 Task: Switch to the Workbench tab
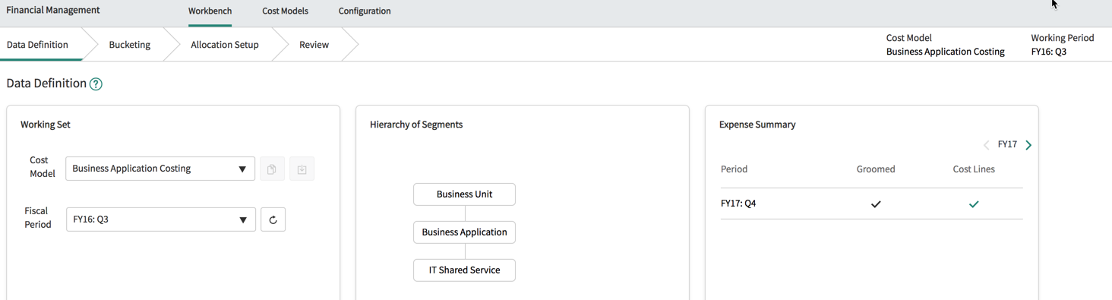(210, 11)
